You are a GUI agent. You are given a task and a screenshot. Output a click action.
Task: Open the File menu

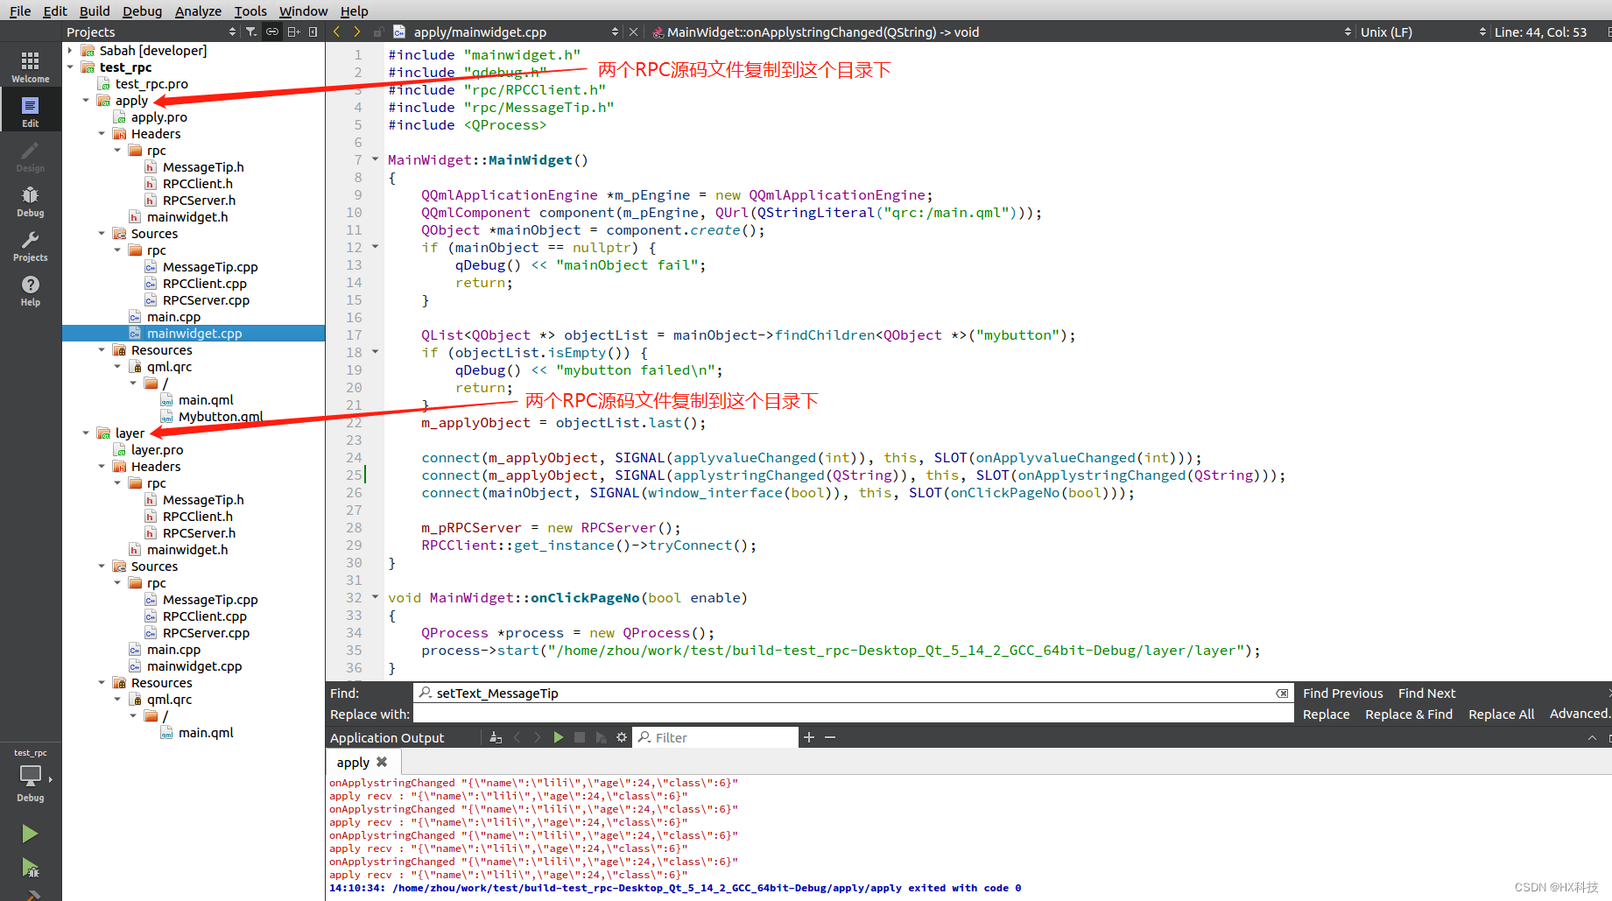(19, 11)
